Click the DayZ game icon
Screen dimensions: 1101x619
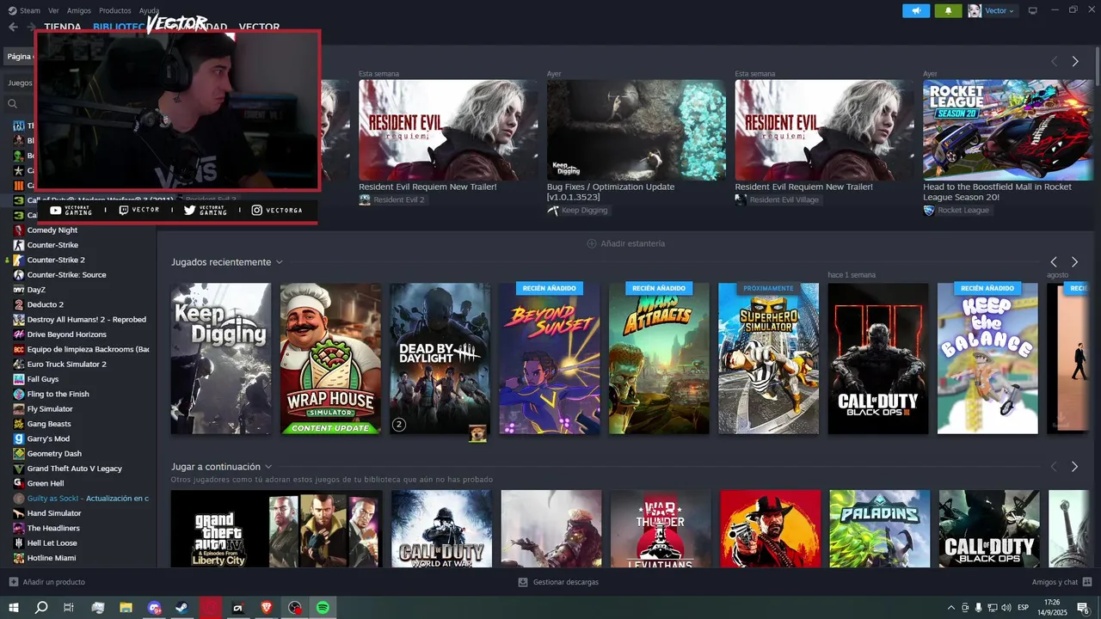(x=19, y=290)
